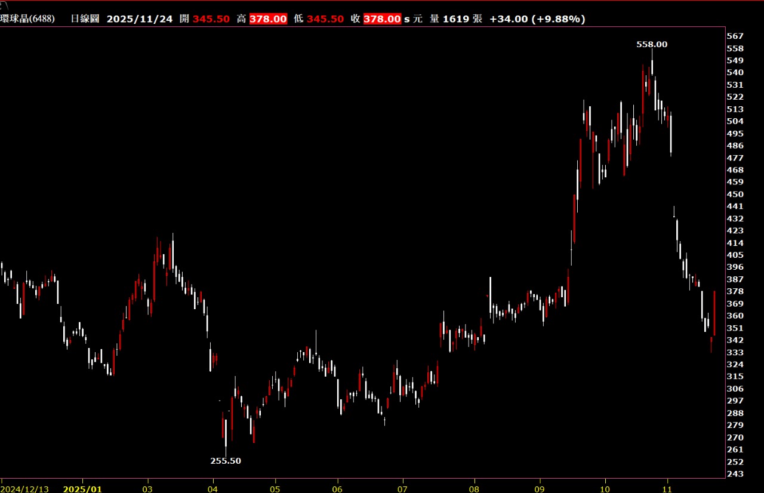The height and width of the screenshot is (493, 764).
Task: Select 432 on the price axis
Action: [x=735, y=218]
